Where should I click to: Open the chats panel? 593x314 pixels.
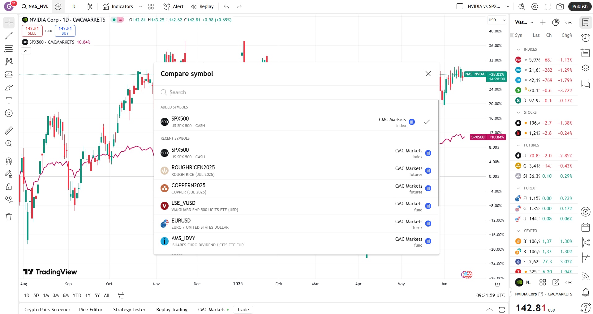point(586,83)
